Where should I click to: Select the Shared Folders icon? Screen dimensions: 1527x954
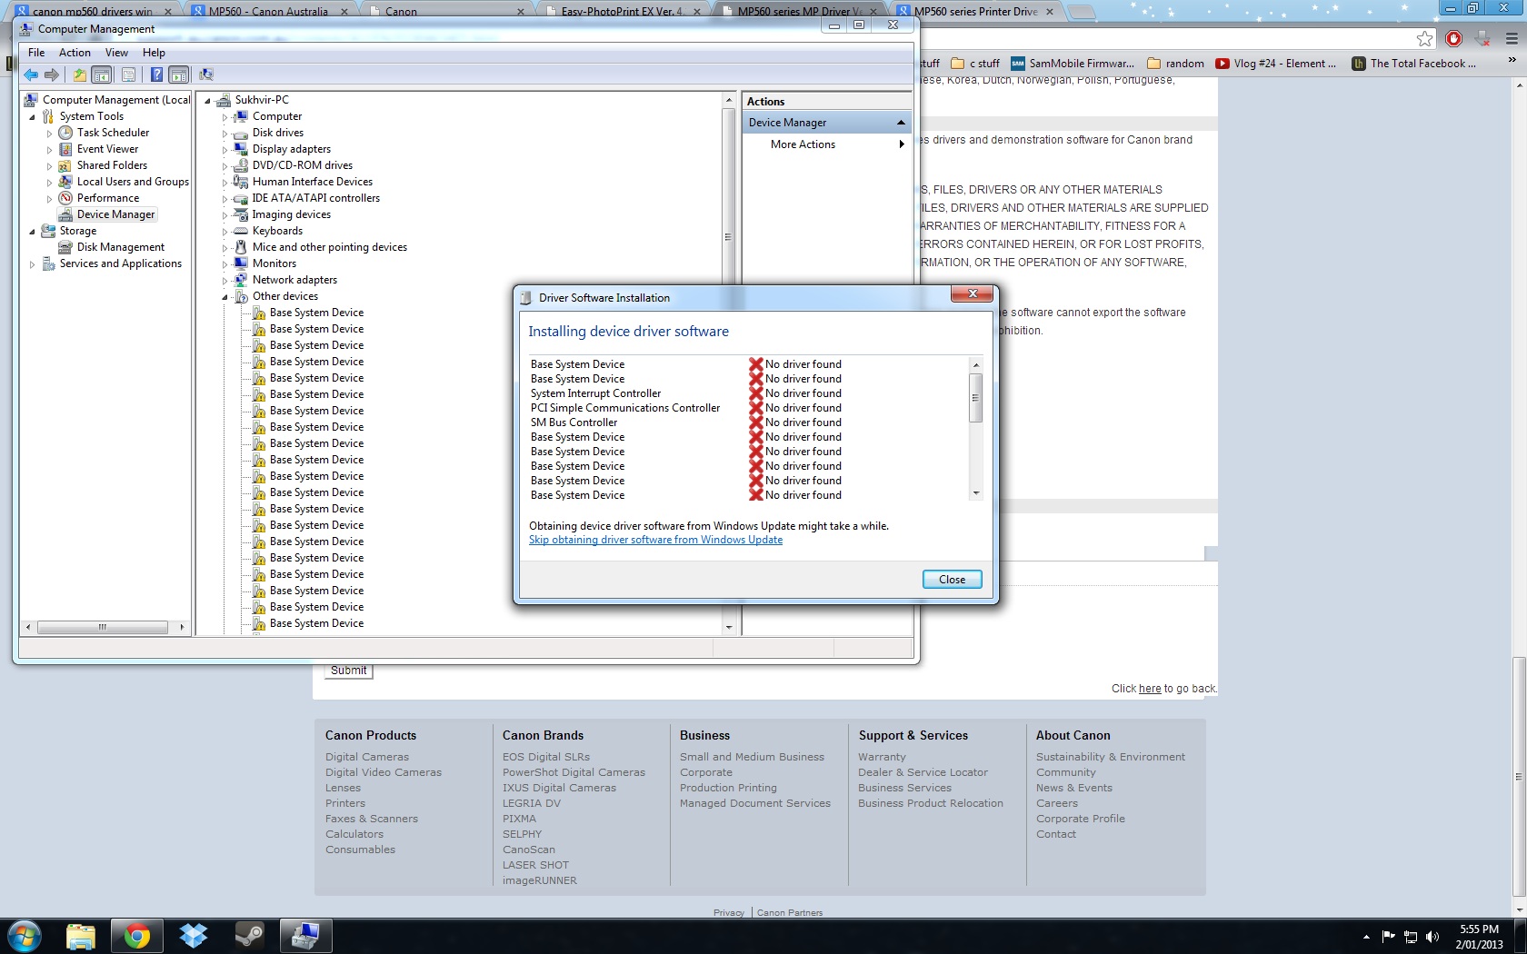(x=65, y=165)
